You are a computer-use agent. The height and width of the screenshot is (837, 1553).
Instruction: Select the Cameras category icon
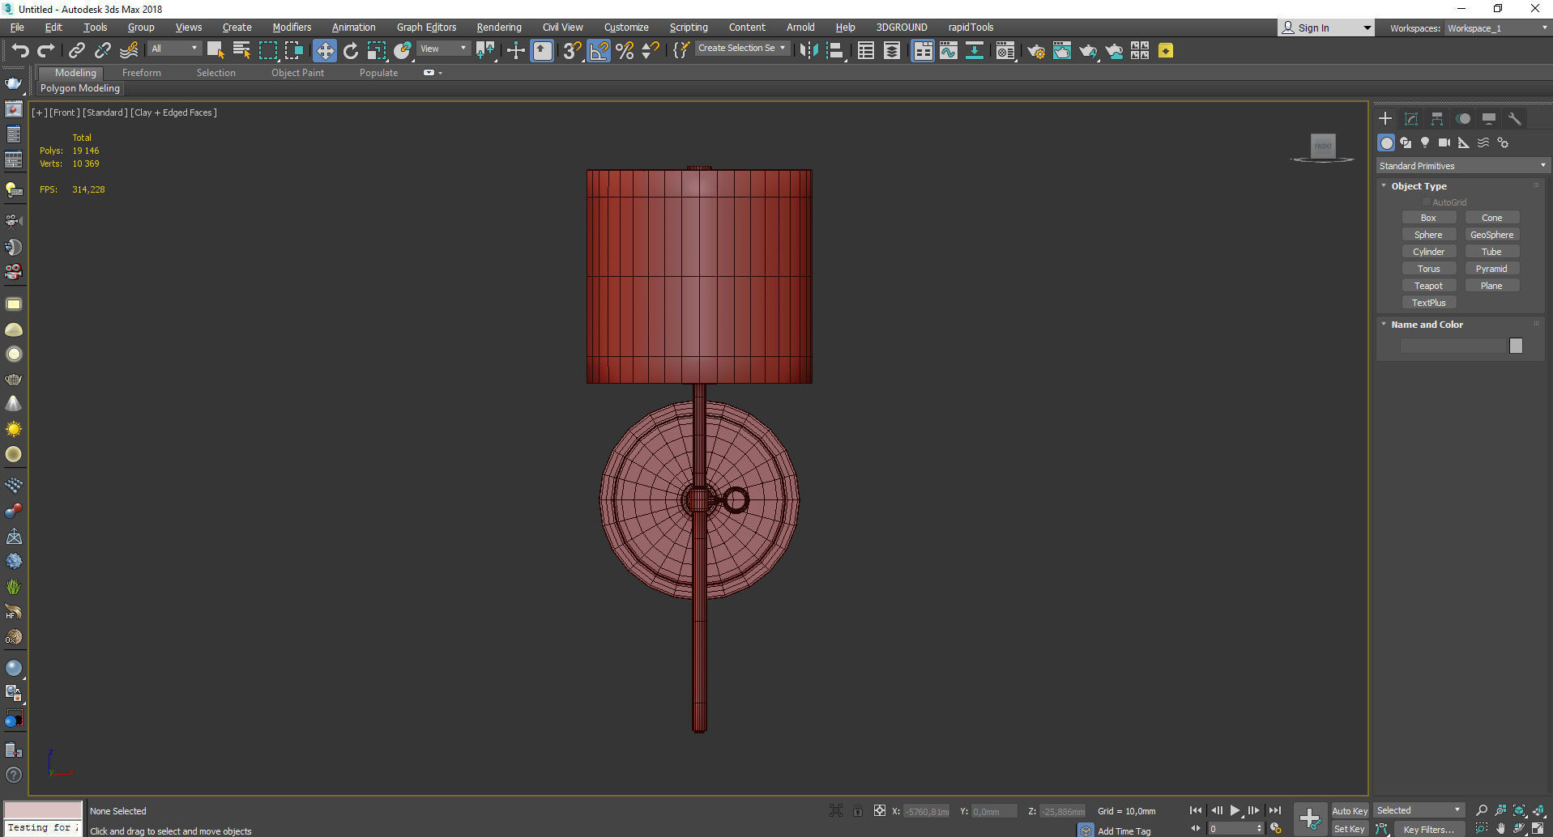(x=1444, y=142)
